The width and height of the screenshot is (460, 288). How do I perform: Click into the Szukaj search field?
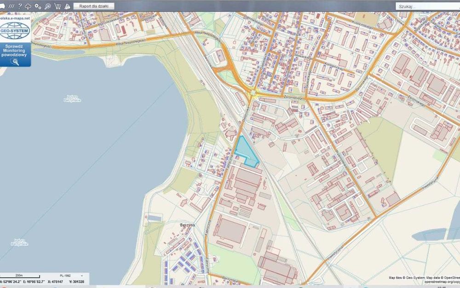pos(428,6)
